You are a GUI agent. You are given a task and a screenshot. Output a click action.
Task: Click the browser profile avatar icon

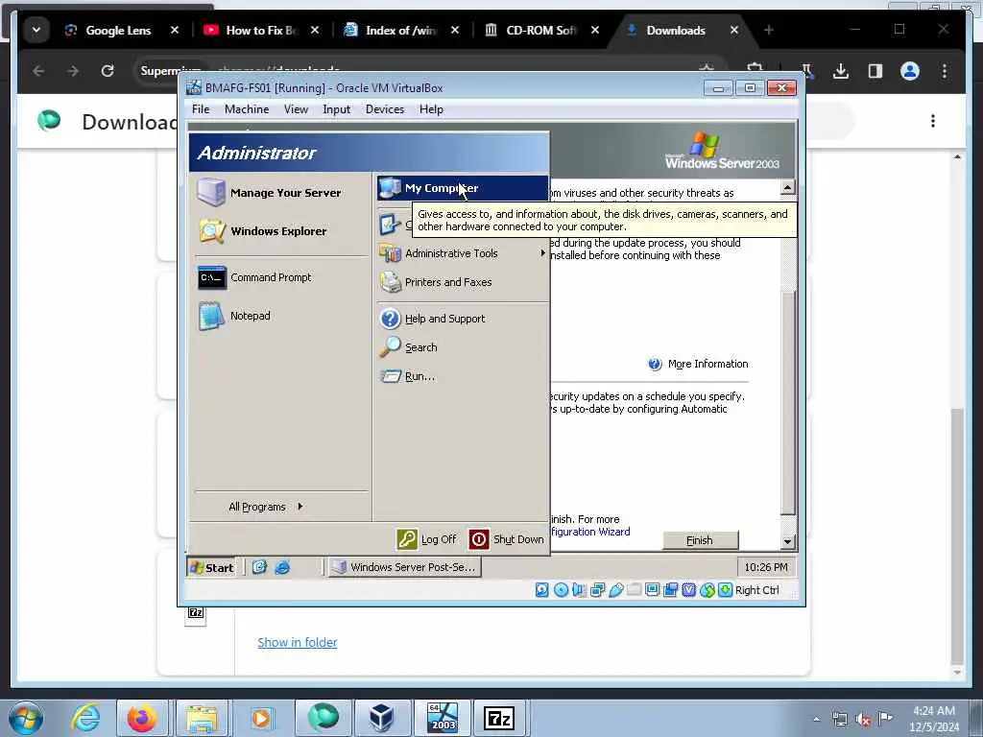tap(910, 71)
